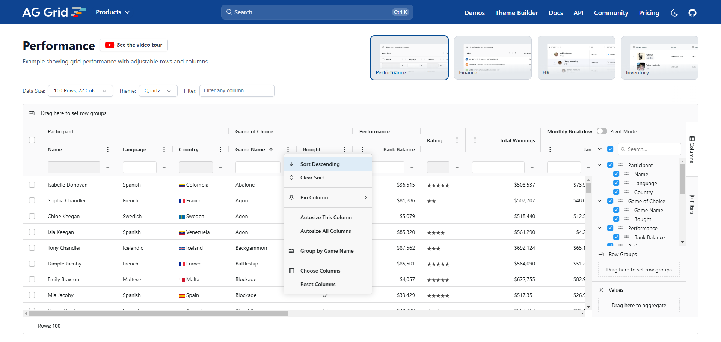Tick the header select-all rows checkbox

point(32,140)
